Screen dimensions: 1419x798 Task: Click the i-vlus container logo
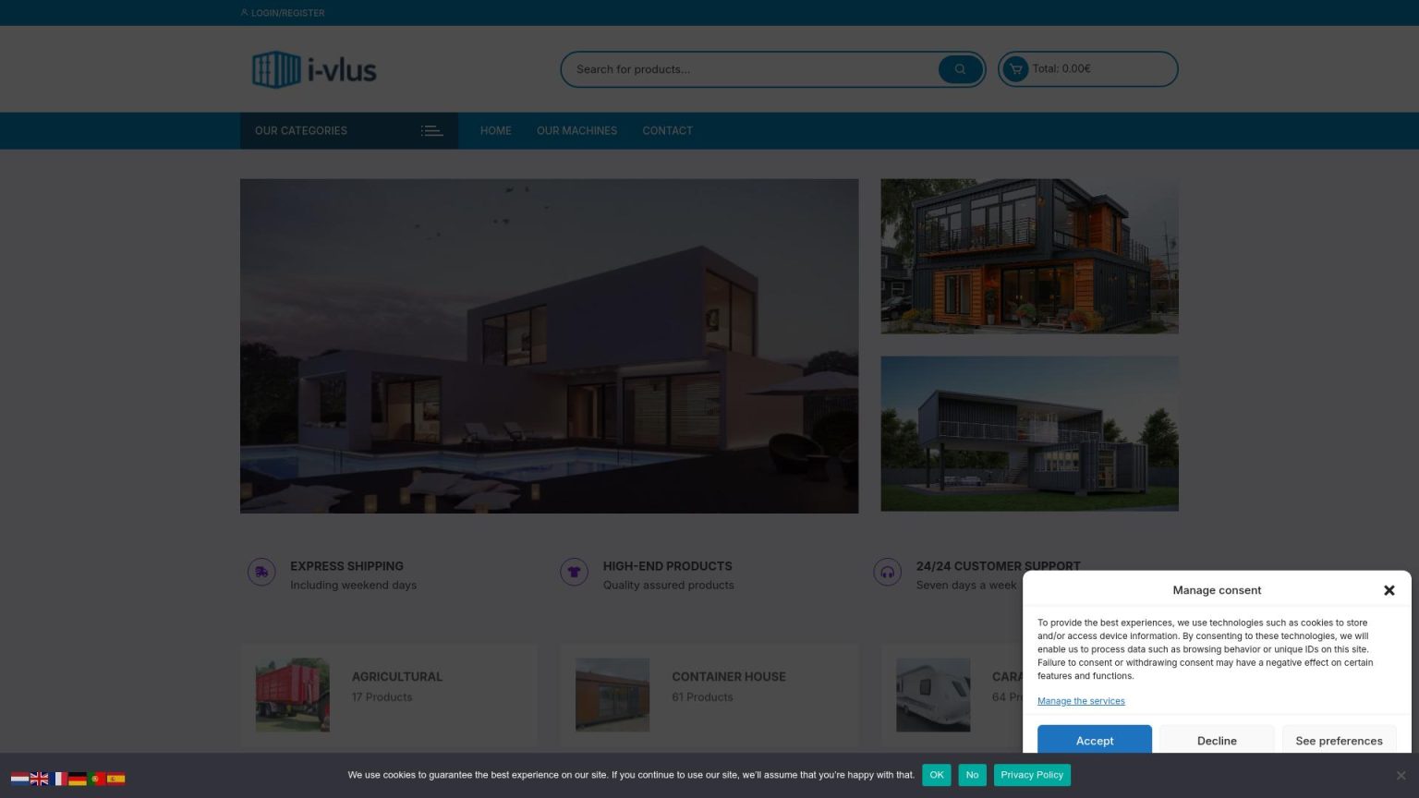(x=314, y=70)
